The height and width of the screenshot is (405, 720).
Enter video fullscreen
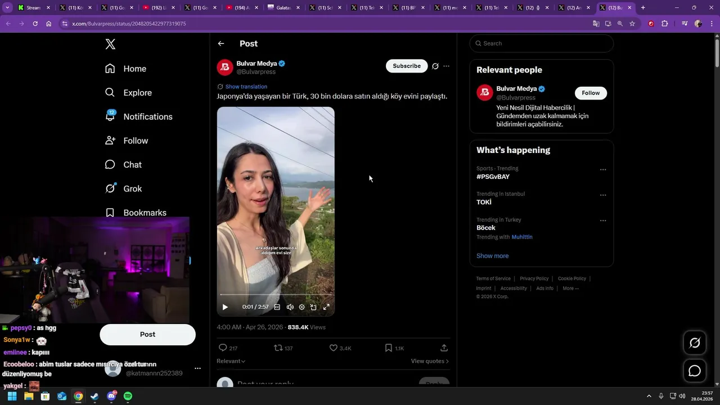click(326, 307)
